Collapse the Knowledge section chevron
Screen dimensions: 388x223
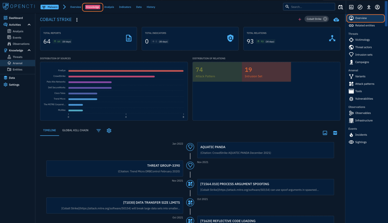coord(29,50)
